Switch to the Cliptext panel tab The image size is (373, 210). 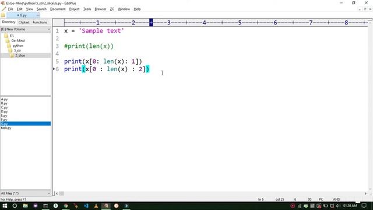[24, 22]
